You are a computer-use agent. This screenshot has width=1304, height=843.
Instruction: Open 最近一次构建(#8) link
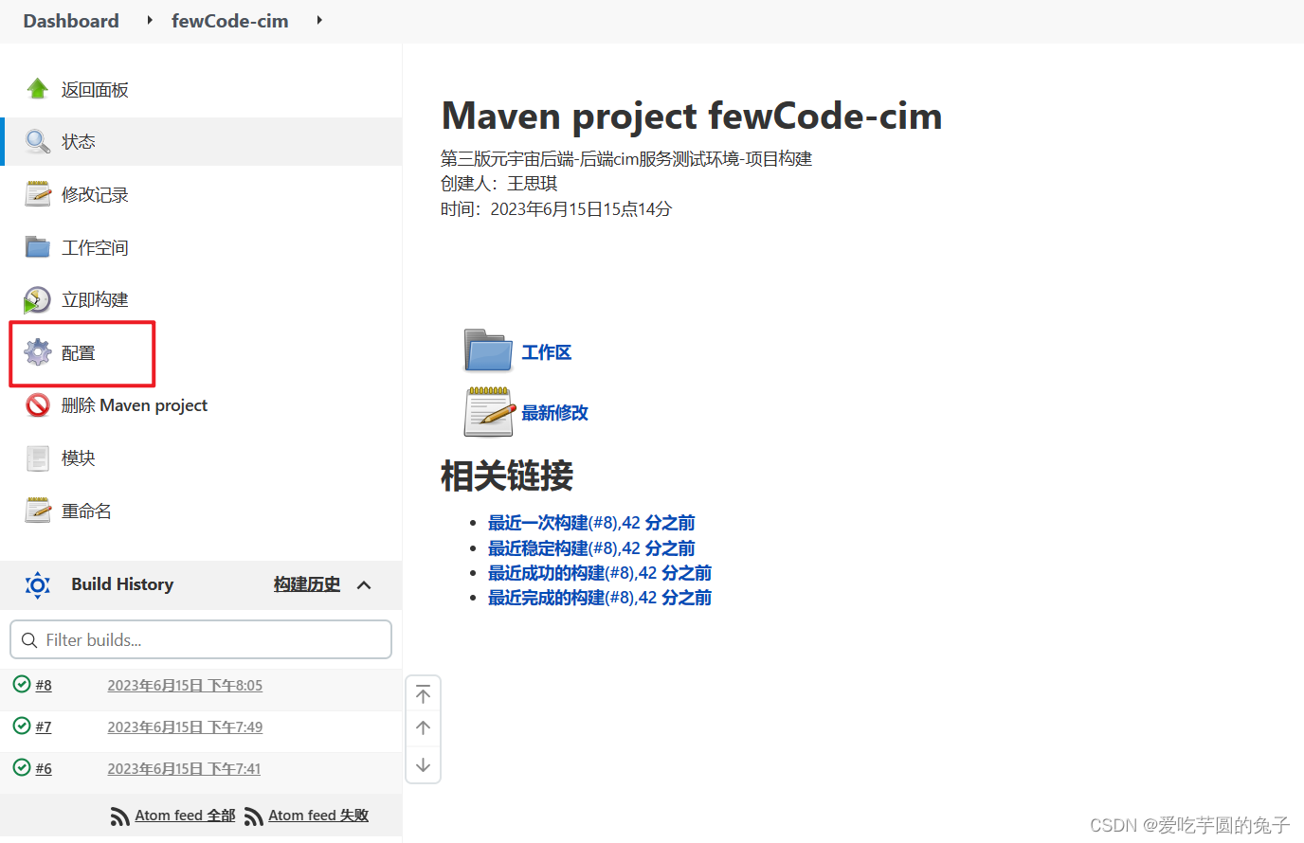click(591, 523)
